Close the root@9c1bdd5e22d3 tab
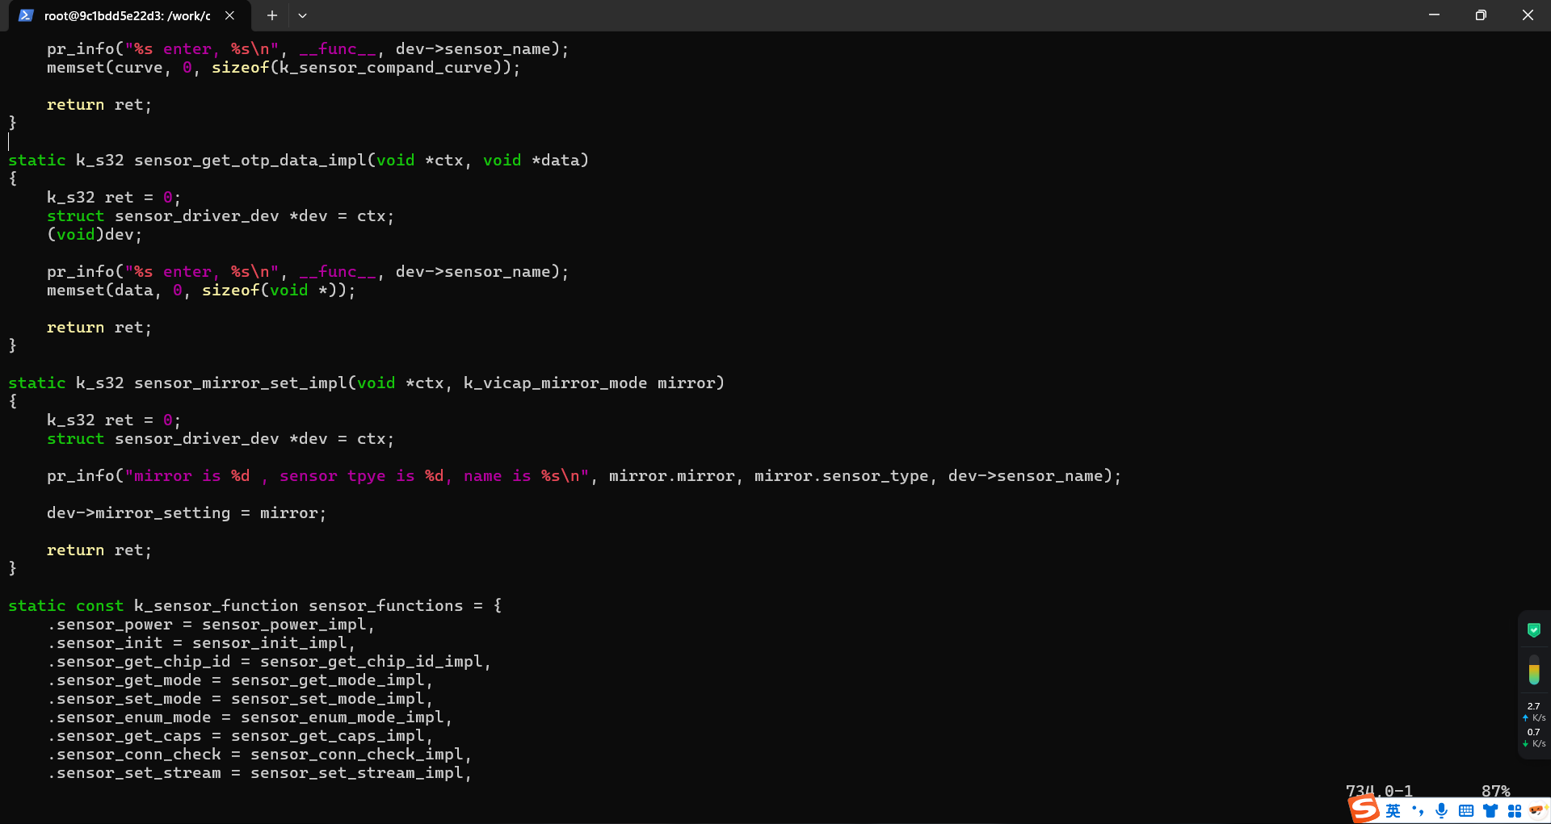Image resolution: width=1551 pixels, height=824 pixels. tap(230, 15)
